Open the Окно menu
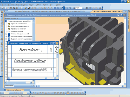130x97 pixels. [52, 5]
